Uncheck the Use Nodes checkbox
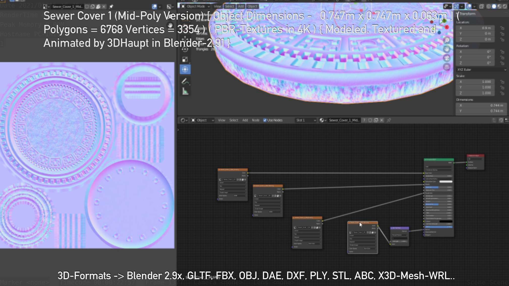This screenshot has height=286, width=509. 265,120
